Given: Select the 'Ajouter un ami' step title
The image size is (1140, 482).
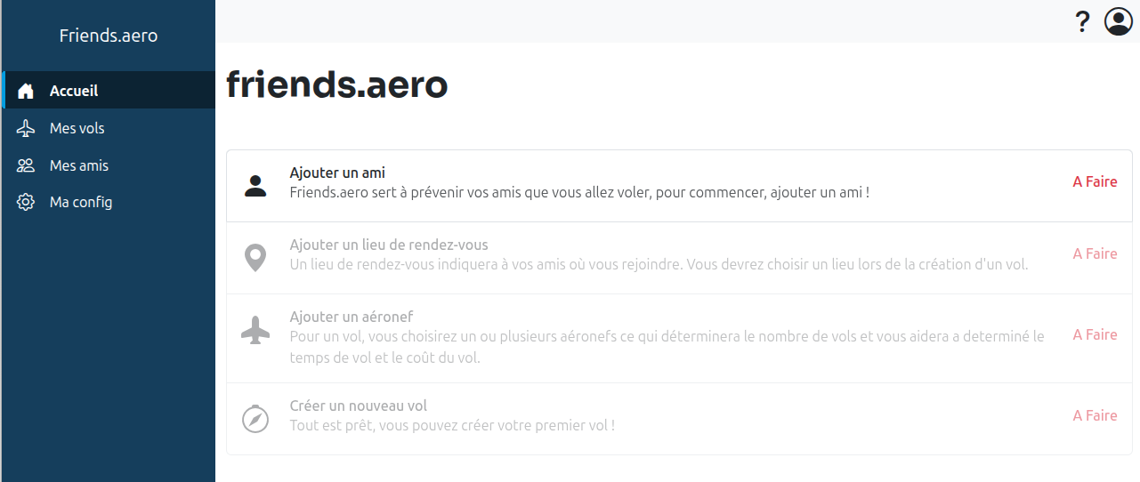Looking at the screenshot, I should pos(337,173).
